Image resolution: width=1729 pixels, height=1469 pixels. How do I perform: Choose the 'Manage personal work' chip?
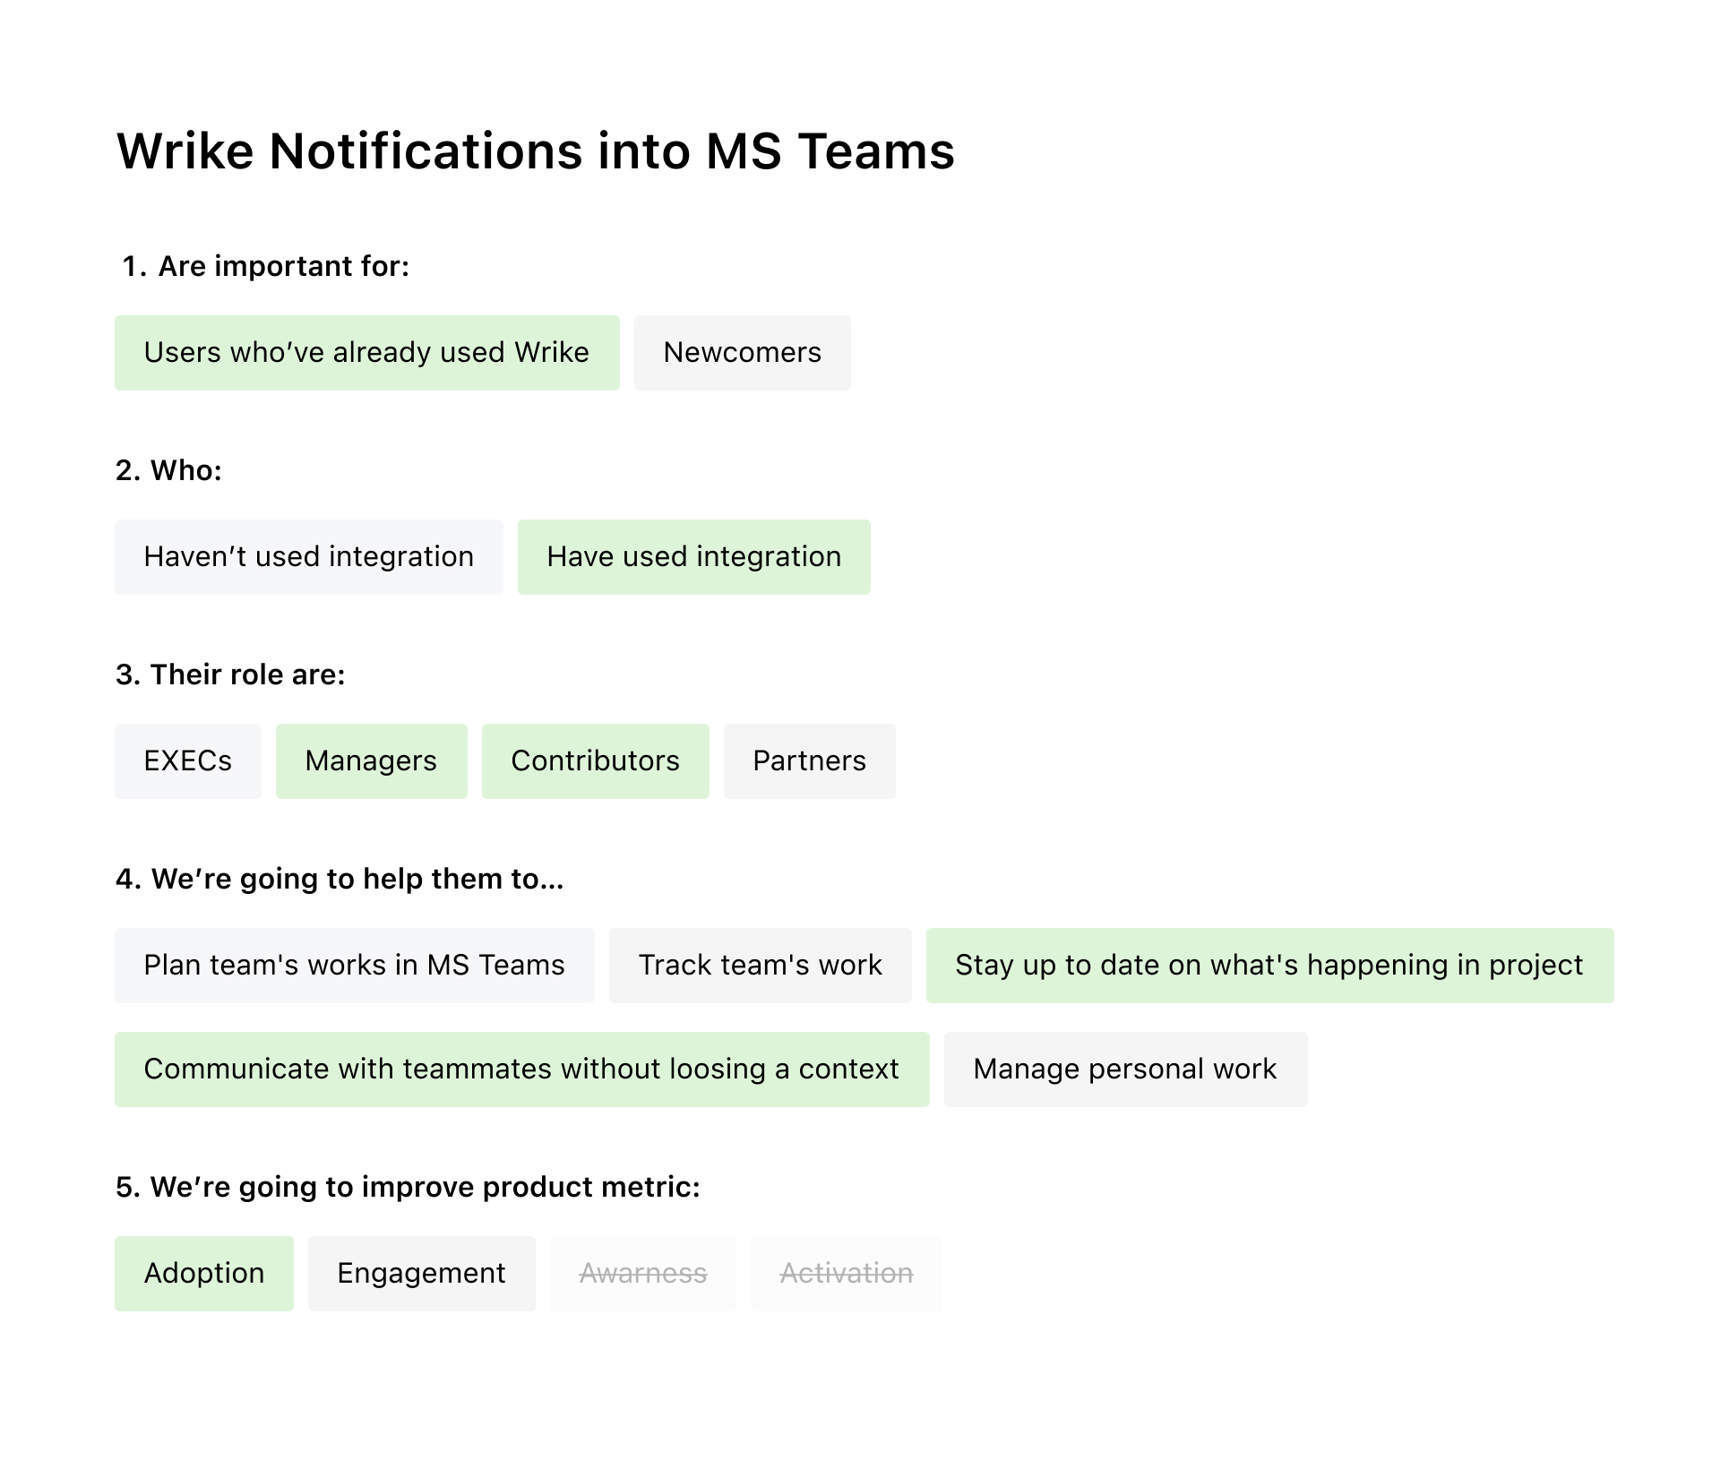[x=1125, y=1070]
